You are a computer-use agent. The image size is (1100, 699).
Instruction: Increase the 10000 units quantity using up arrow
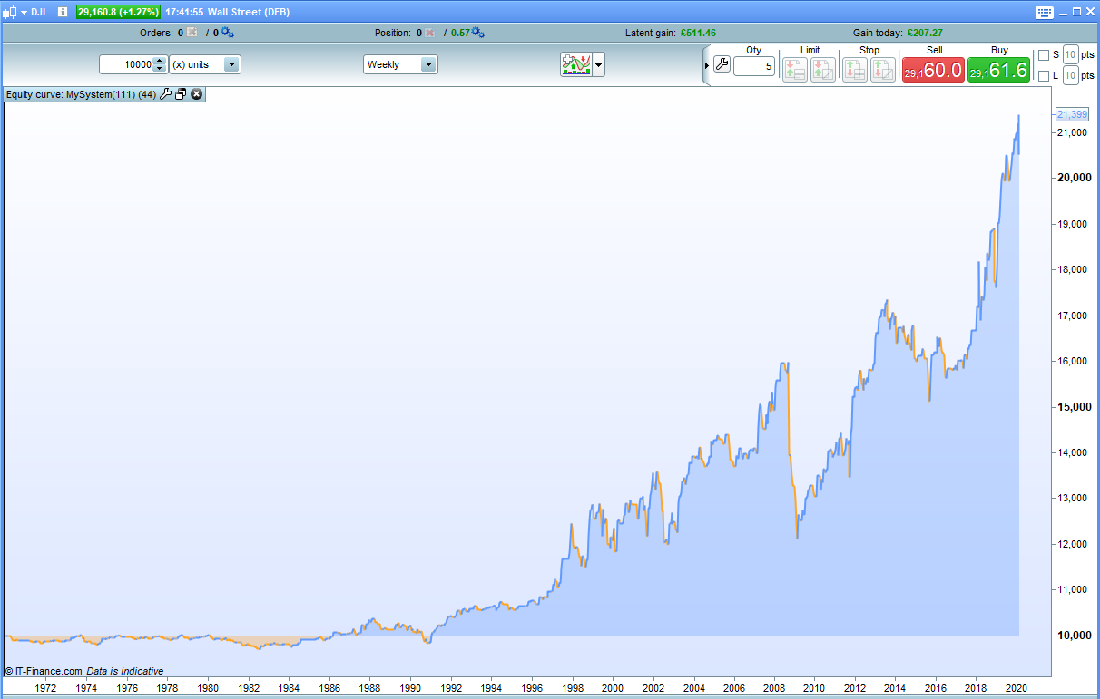click(x=160, y=61)
